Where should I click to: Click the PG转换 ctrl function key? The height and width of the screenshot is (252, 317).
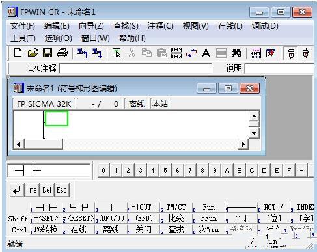coord(46,229)
